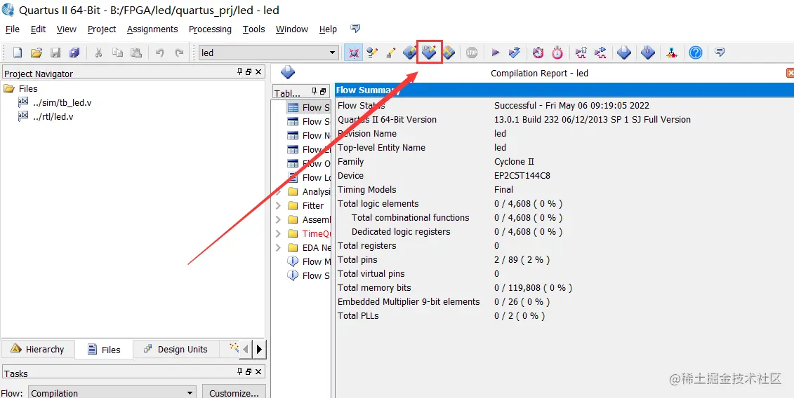Click the Open file folder icon
The height and width of the screenshot is (398, 794).
click(x=36, y=53)
